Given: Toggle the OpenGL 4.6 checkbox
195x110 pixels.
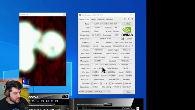Looking at the screenshot, I should (x=121, y=87).
